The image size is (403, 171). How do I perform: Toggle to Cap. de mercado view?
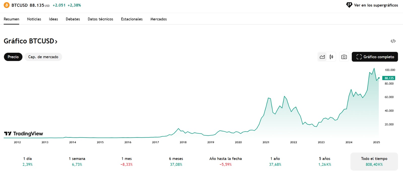click(43, 57)
